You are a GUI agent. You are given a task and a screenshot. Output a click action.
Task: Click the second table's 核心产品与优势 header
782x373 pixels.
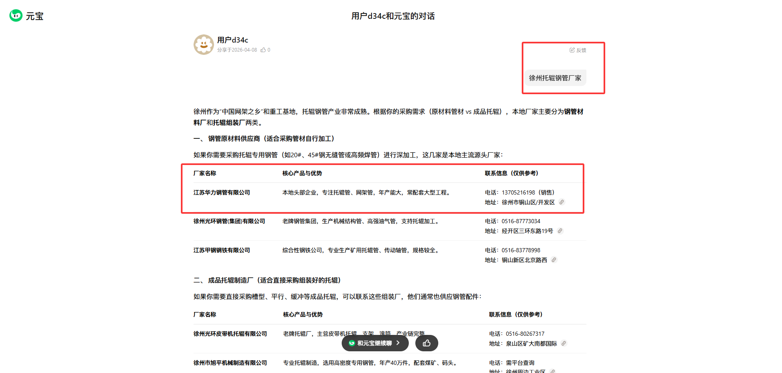coord(303,314)
